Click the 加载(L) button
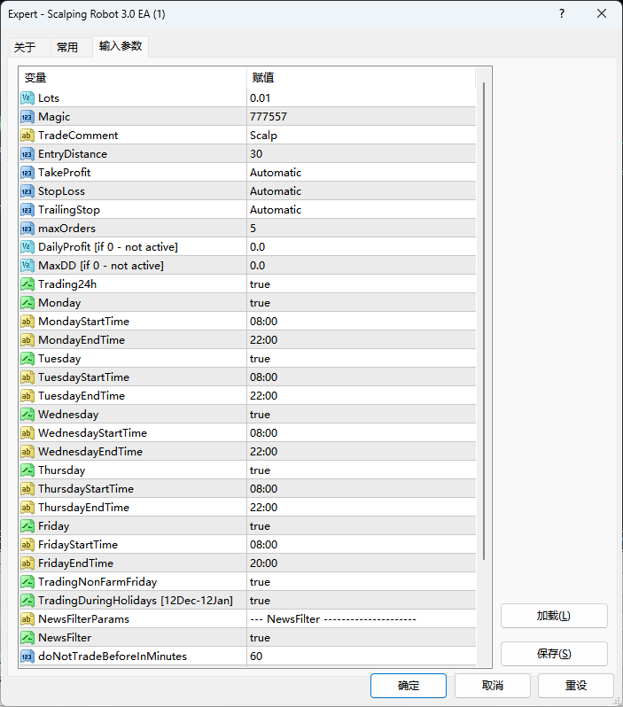The image size is (623, 707). (554, 616)
